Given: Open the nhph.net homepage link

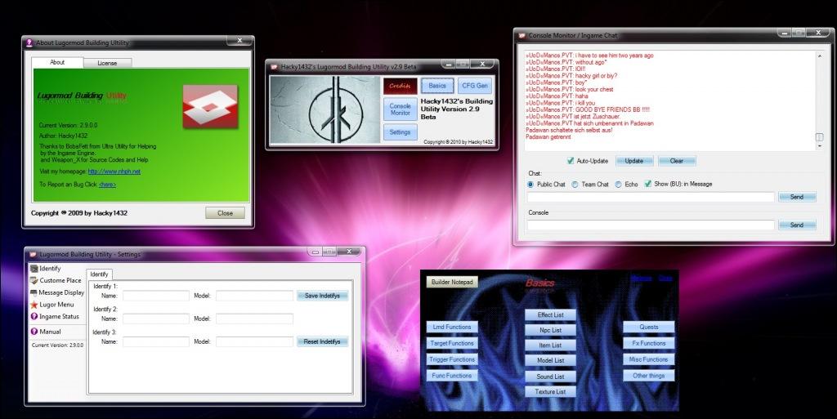Looking at the screenshot, I should 114,172.
